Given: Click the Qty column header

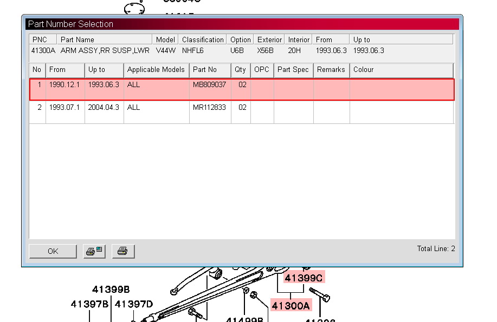Looking at the screenshot, I should point(240,70).
